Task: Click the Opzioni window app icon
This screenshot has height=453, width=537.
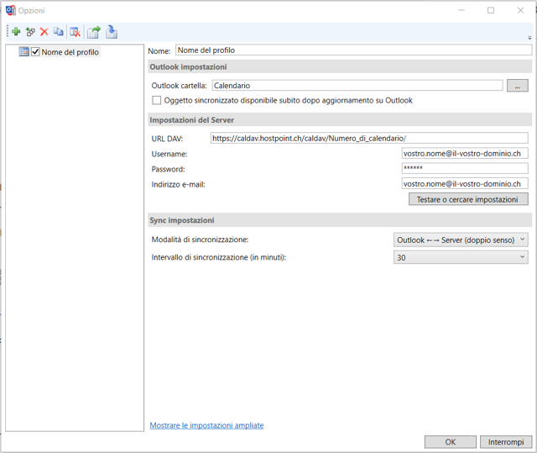Action: coord(11,10)
